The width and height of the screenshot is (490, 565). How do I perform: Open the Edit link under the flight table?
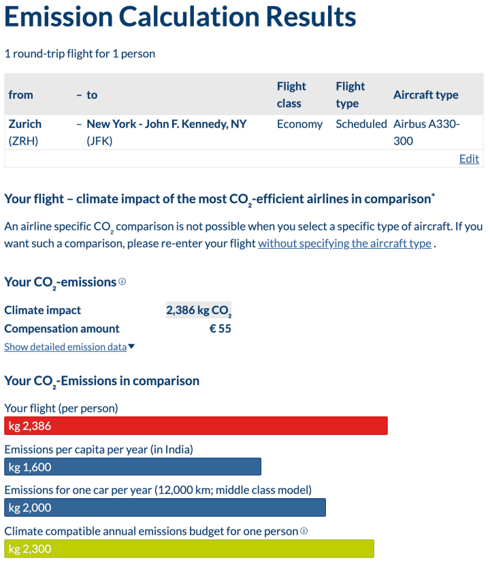tap(469, 159)
